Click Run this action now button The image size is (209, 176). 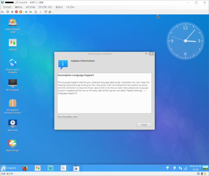coord(68,116)
